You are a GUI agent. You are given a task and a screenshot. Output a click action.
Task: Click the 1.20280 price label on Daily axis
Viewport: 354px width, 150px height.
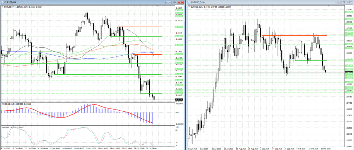pos(349,9)
